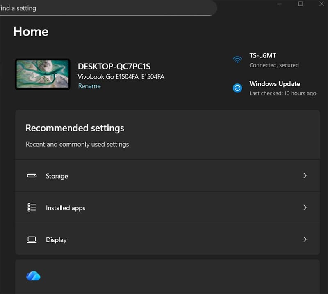Screen dimensions: 328x294
Task: Click the blue Windows Update sync icon
Action: click(x=237, y=88)
